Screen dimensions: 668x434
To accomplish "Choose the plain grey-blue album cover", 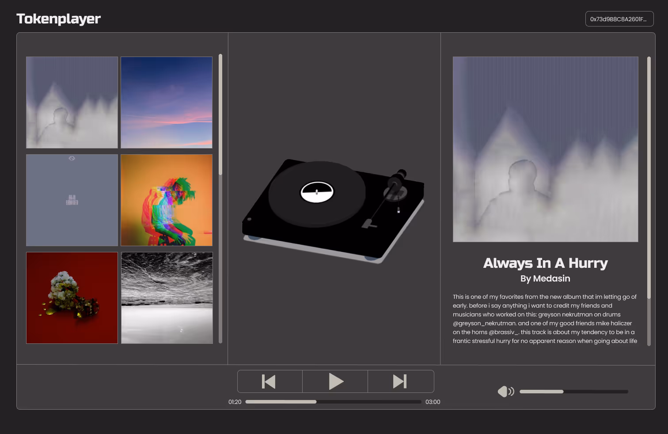I will pos(72,200).
